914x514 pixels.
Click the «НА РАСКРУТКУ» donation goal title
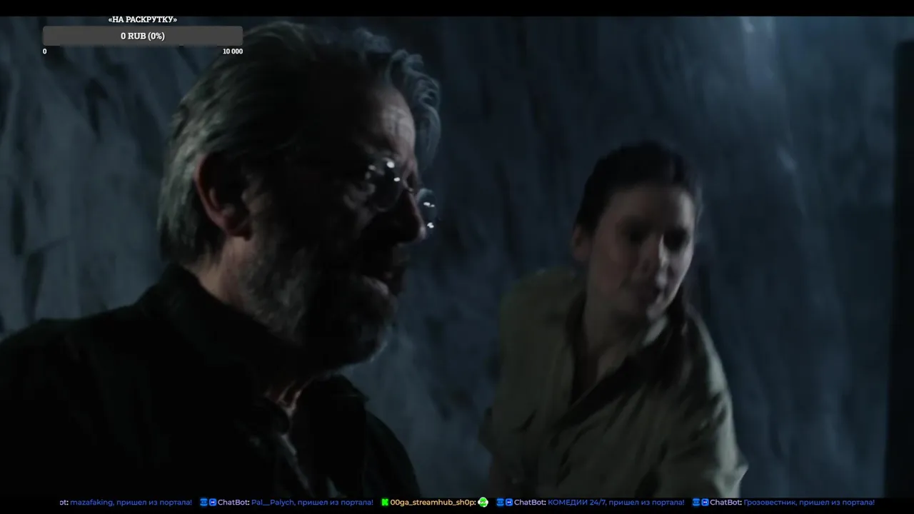point(143,19)
